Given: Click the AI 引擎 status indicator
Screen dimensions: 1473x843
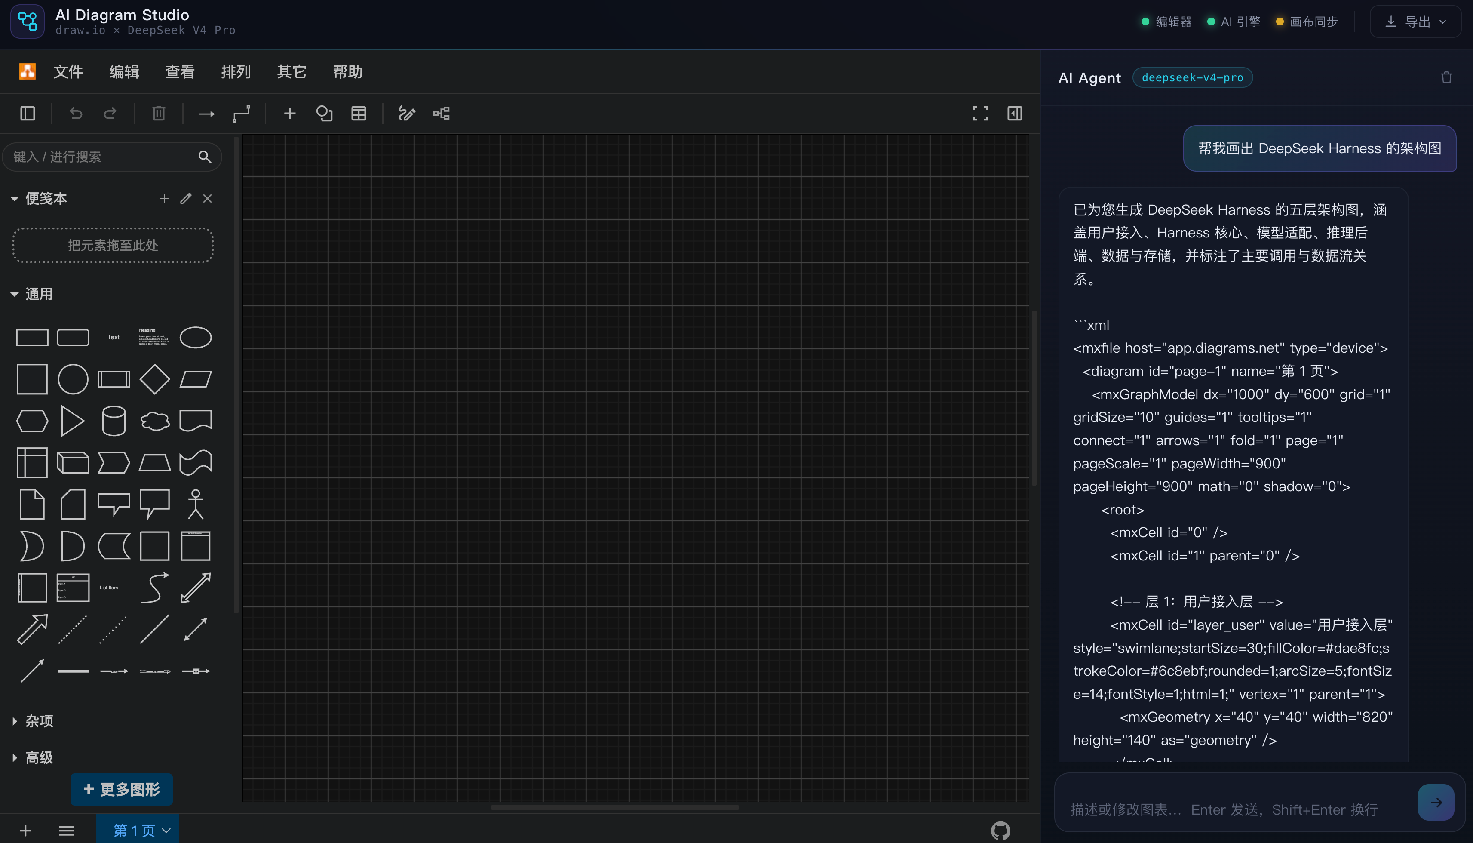Looking at the screenshot, I should (x=1234, y=22).
